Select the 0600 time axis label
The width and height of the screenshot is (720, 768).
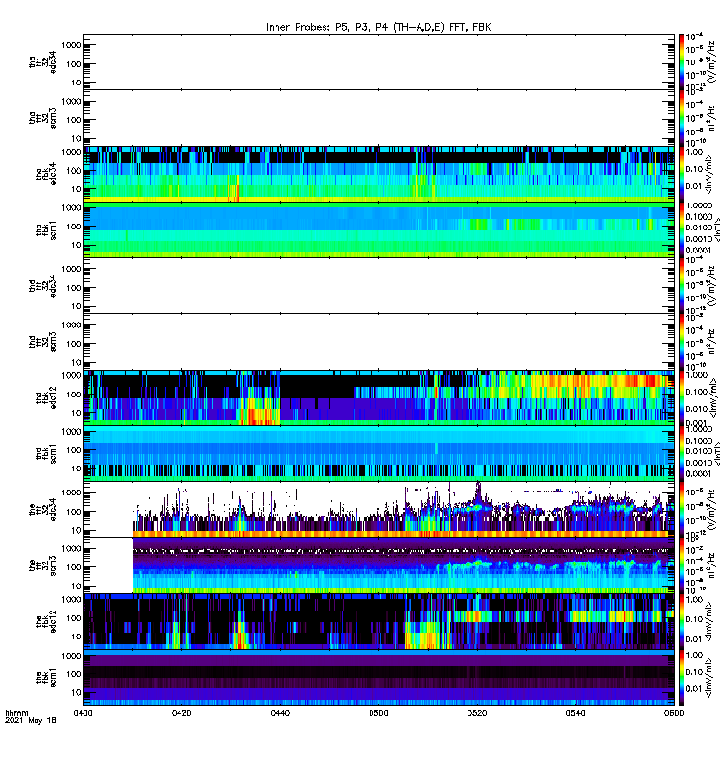[674, 713]
